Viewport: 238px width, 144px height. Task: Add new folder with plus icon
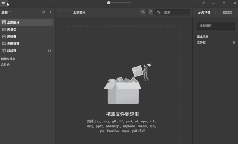coord(51,12)
